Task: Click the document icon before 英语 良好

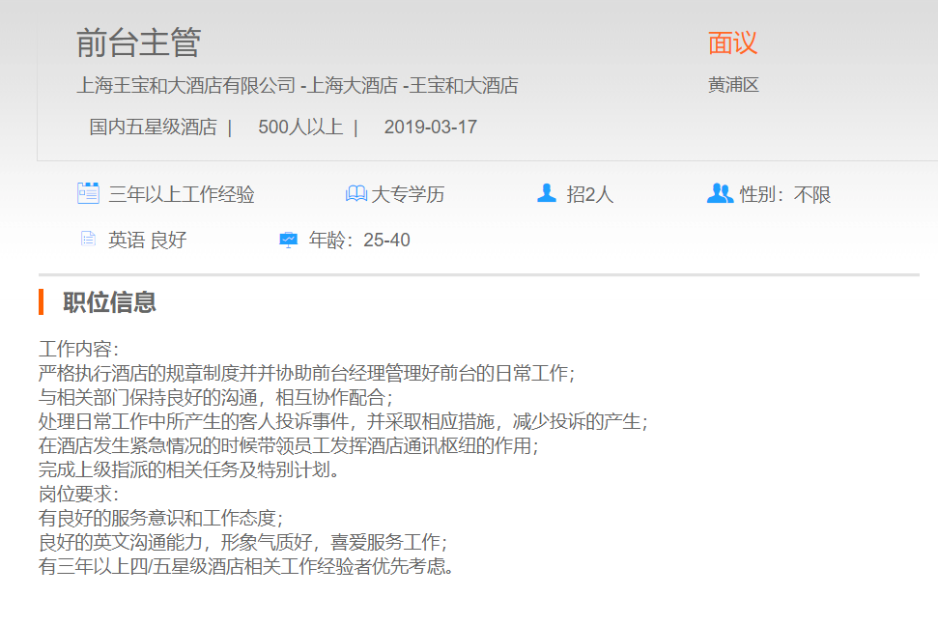Action: pos(88,240)
